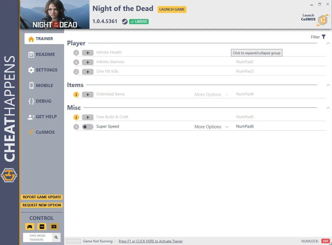Image resolution: width=332 pixels, height=245 pixels.
Task: Collapse the Items group chevron
Action: pyautogui.click(x=328, y=85)
